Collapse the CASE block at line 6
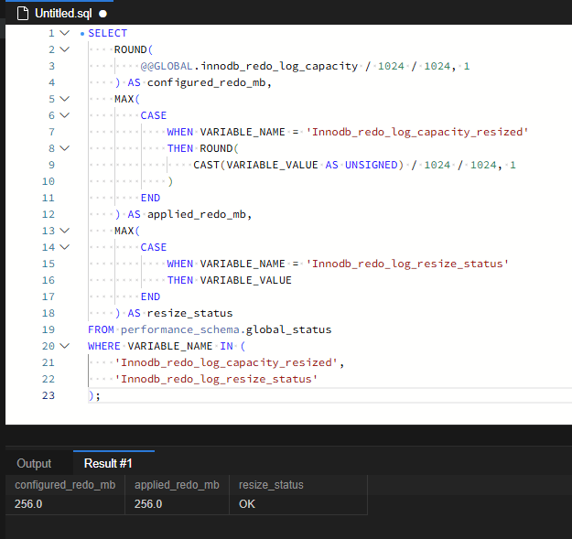The image size is (572, 539). [x=65, y=115]
